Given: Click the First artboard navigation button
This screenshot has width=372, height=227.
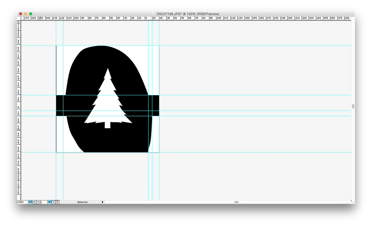Looking at the screenshot, I should coord(34,202).
